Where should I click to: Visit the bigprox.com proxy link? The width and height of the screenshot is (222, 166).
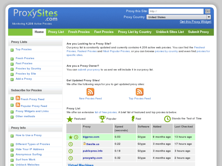click(91, 137)
